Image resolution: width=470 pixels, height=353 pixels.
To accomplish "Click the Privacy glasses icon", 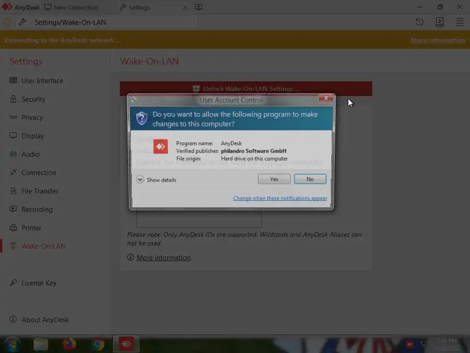I will [x=13, y=117].
